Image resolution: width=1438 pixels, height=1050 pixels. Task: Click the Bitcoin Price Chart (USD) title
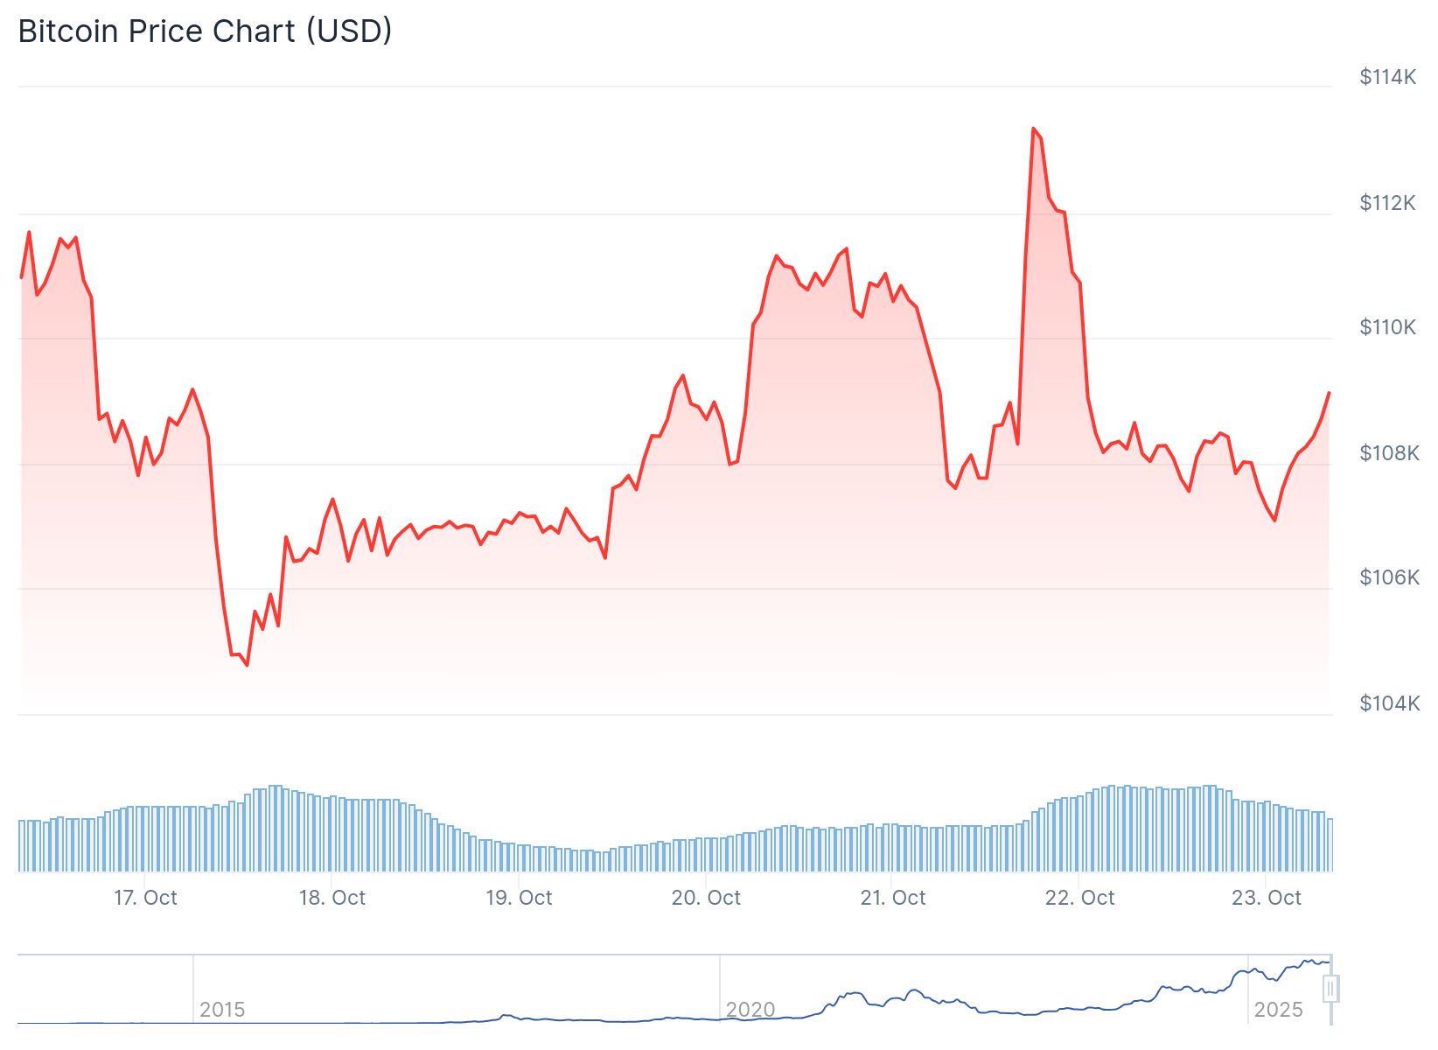205,31
